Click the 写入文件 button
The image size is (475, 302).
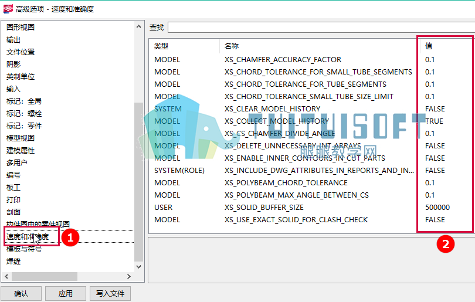(110, 294)
